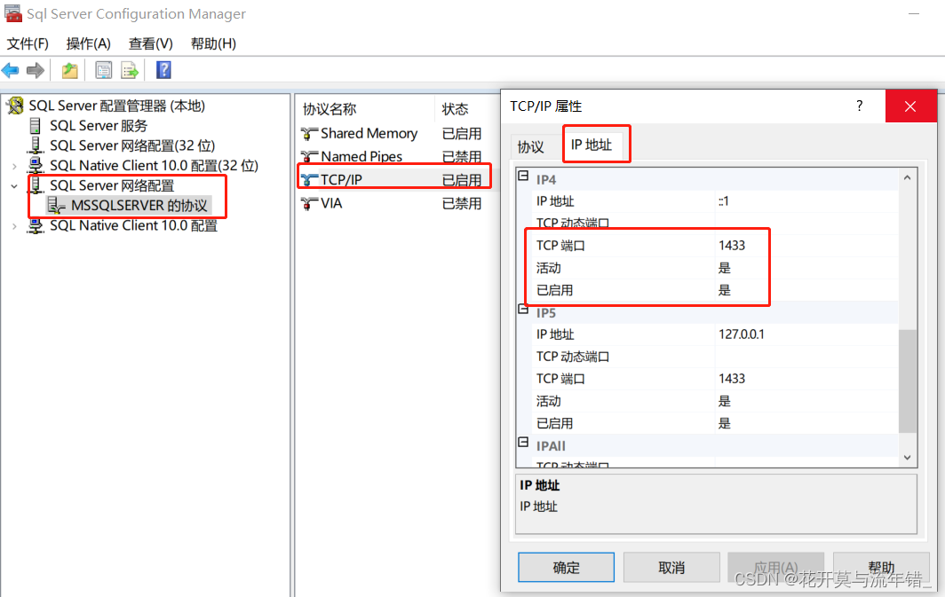Open the 帮助(H) menu
Screen dimensions: 945x597
(x=213, y=43)
